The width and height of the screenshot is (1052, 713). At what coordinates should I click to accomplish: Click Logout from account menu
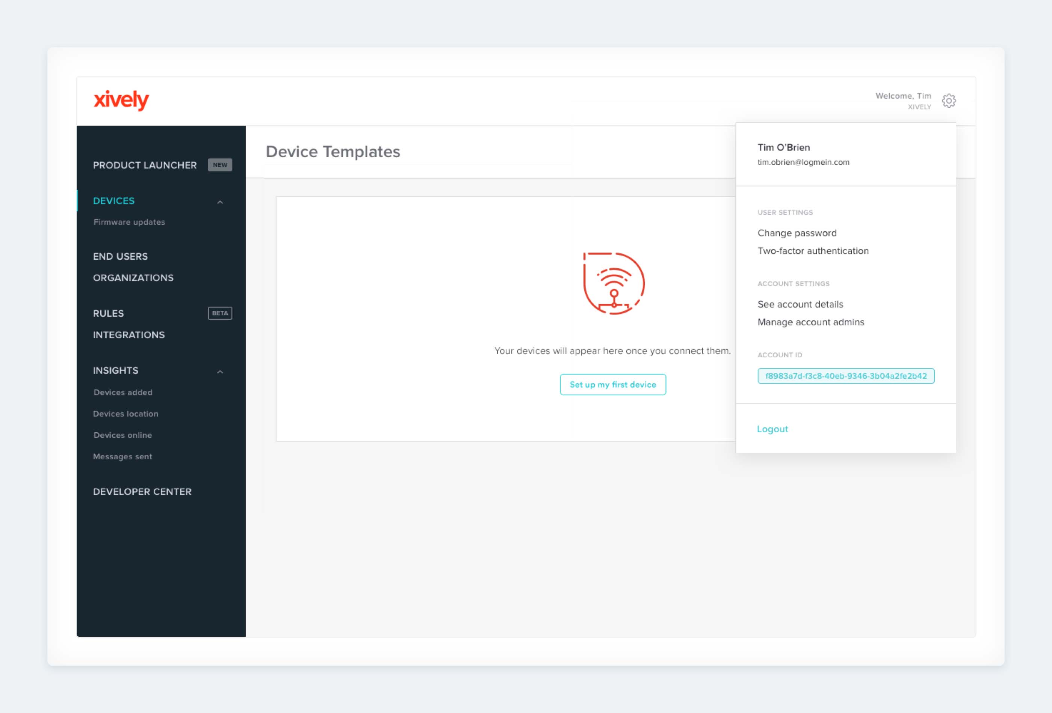coord(772,429)
